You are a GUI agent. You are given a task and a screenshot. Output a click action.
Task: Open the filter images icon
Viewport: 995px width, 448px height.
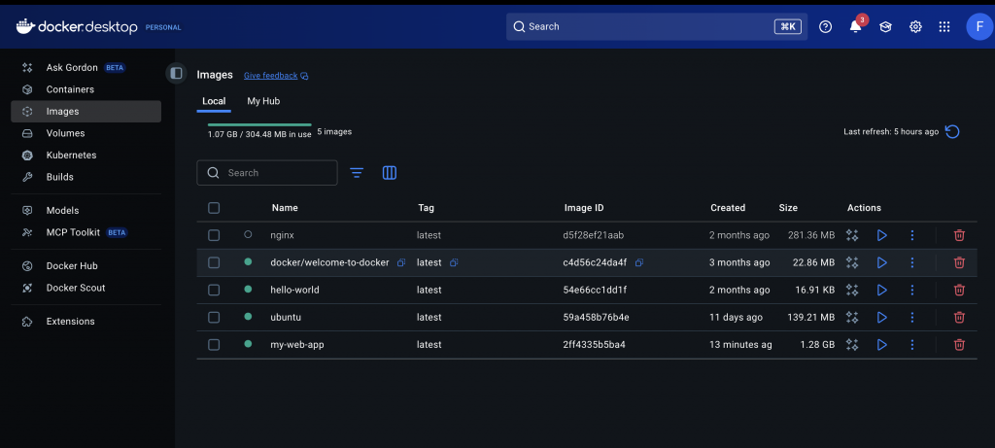(357, 173)
